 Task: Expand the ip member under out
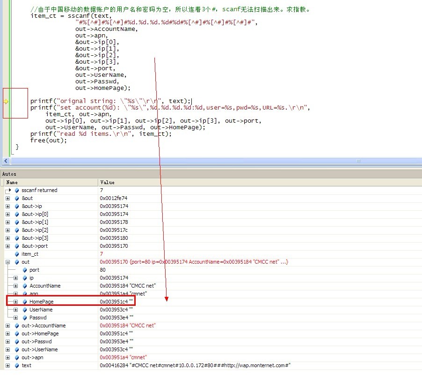tap(15, 278)
